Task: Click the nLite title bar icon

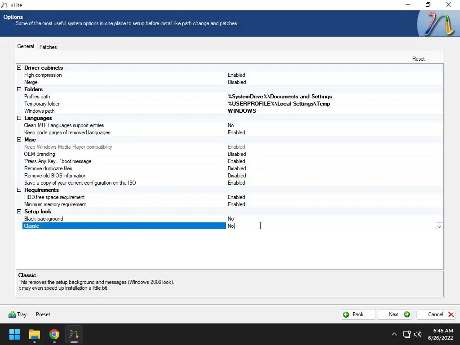Action: coord(4,5)
